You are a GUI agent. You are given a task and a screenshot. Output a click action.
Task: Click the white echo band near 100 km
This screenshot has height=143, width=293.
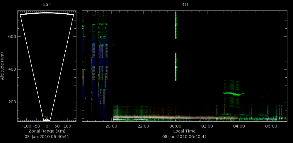(x=176, y=118)
